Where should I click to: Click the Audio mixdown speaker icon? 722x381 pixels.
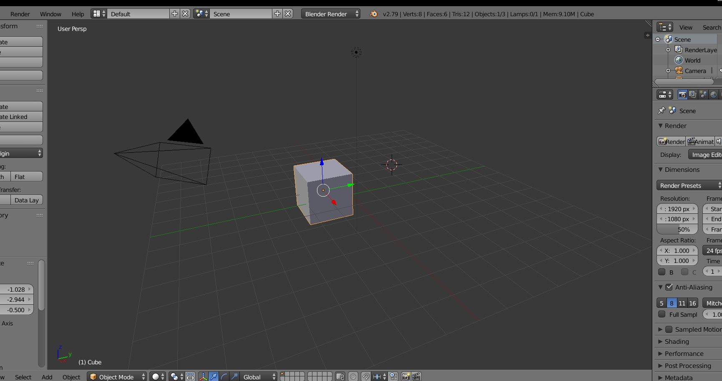click(x=718, y=141)
